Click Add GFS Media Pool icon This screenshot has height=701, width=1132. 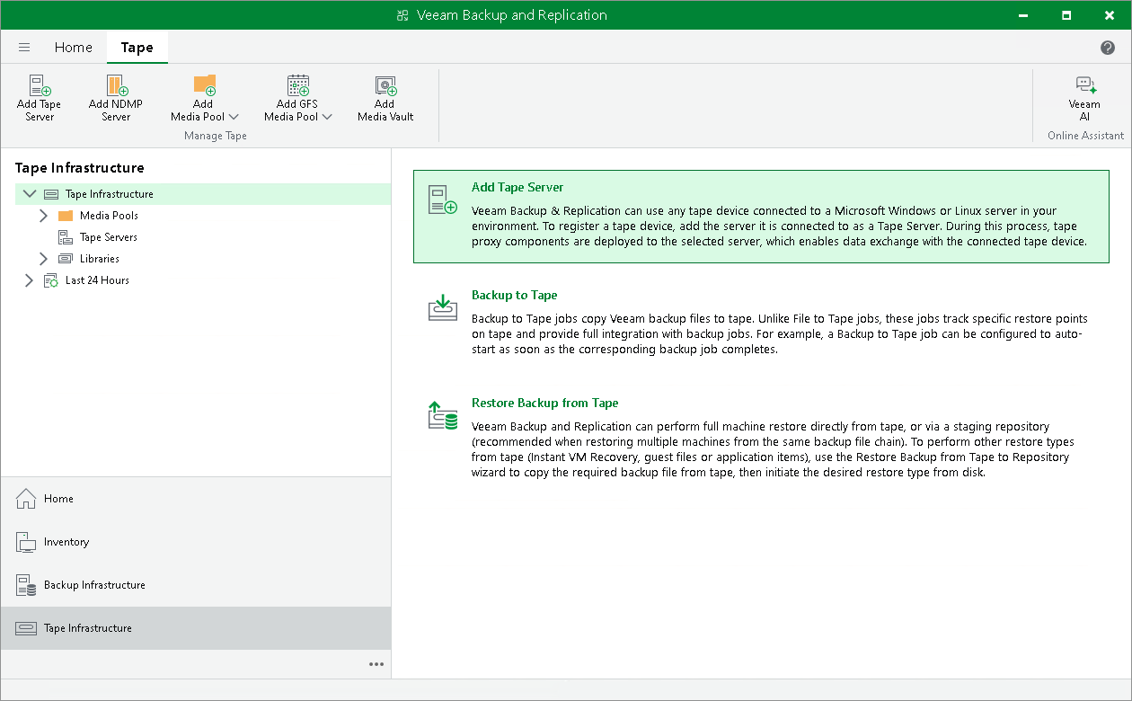pos(298,85)
